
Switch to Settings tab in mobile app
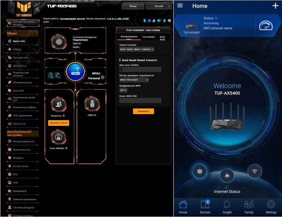coord(271,207)
